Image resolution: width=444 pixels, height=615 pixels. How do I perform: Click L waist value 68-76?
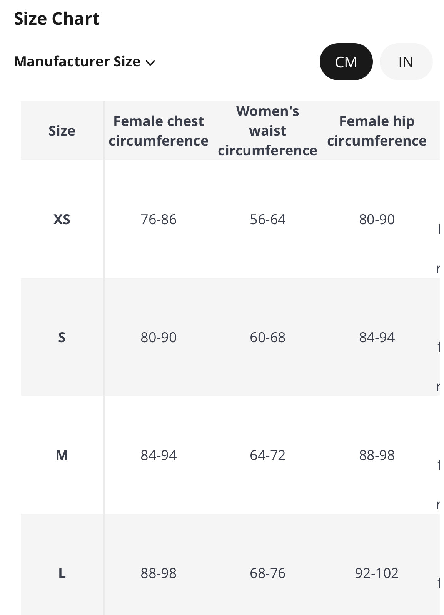point(268,573)
